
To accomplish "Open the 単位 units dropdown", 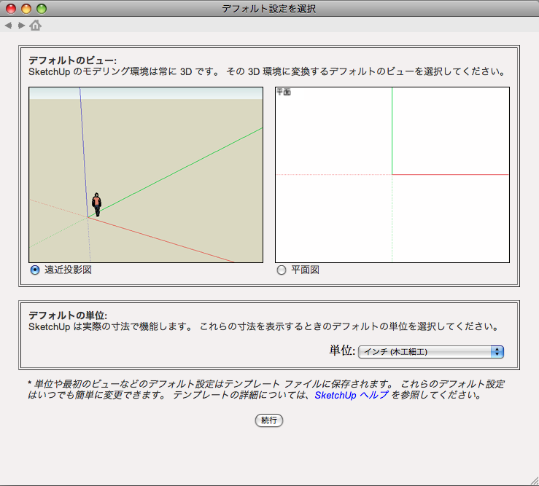I will click(x=431, y=352).
